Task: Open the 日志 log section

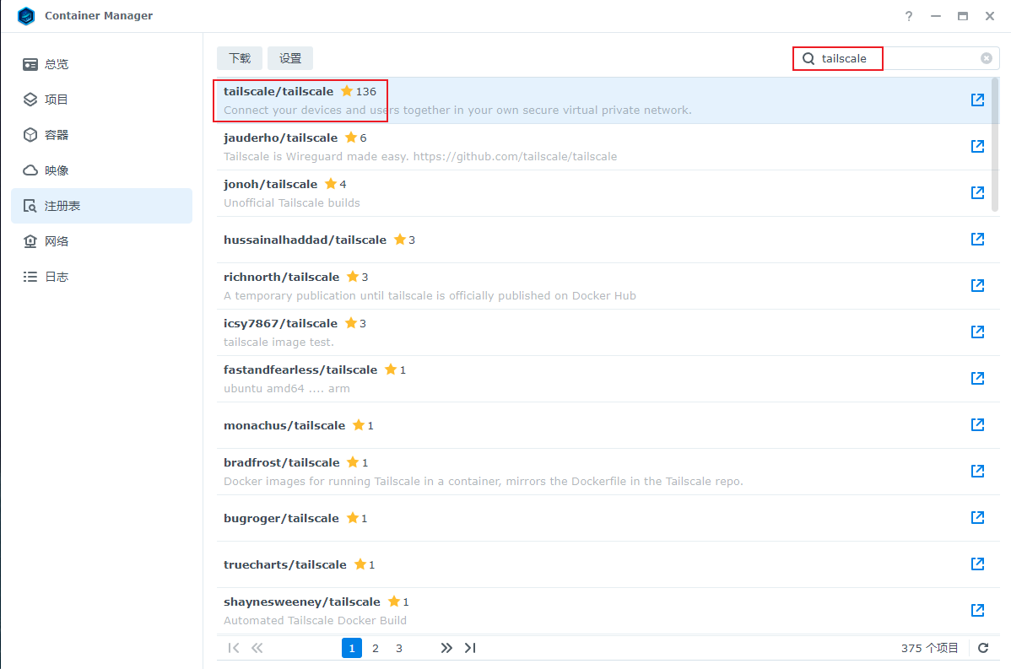Action: pyautogui.click(x=102, y=278)
